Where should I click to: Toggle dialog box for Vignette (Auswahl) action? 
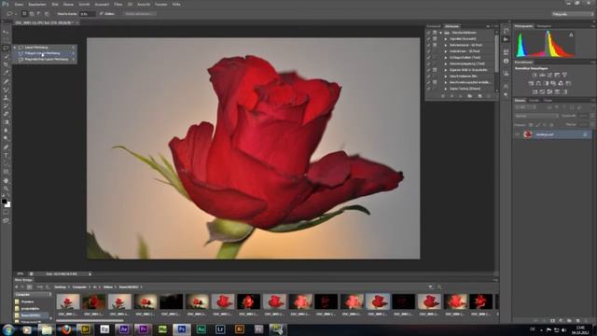click(435, 39)
